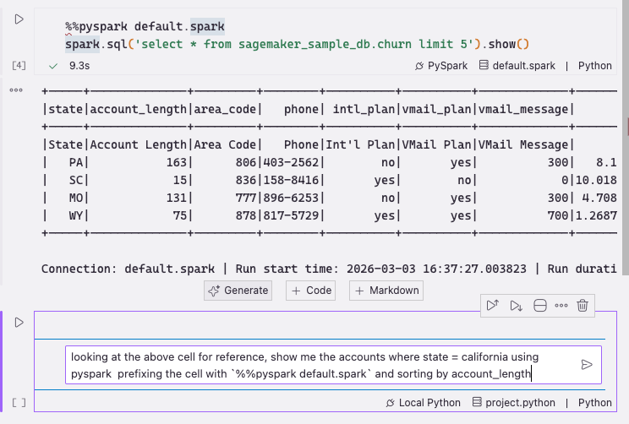Delete the cell with trash icon

point(583,306)
